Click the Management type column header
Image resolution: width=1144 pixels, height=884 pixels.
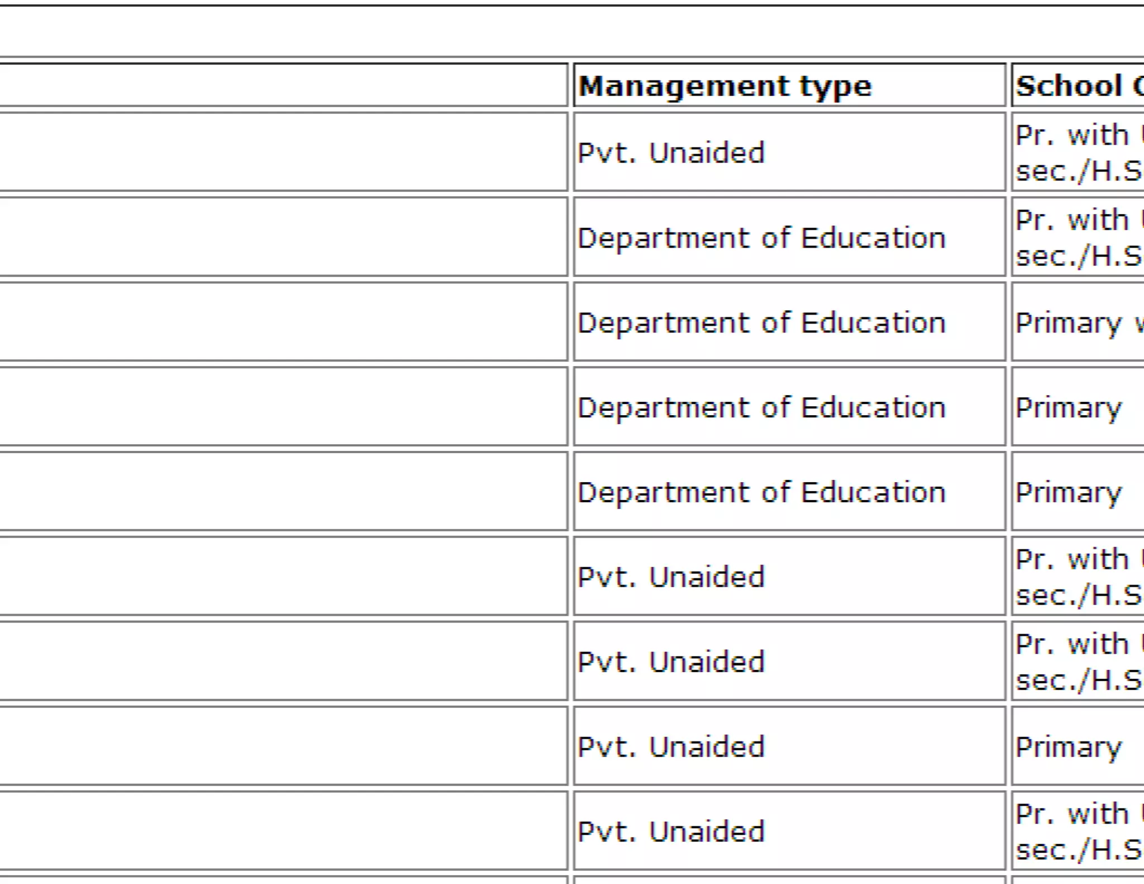(724, 86)
